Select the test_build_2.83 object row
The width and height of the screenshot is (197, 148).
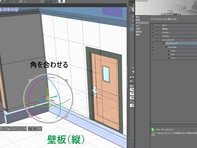[174, 40]
